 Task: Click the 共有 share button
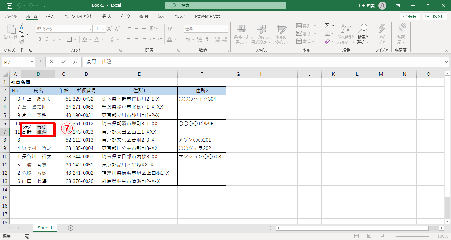(410, 16)
